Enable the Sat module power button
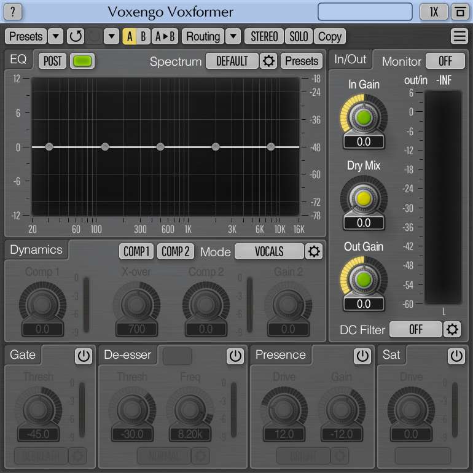Viewport: 473px width, 473px height. point(456,356)
